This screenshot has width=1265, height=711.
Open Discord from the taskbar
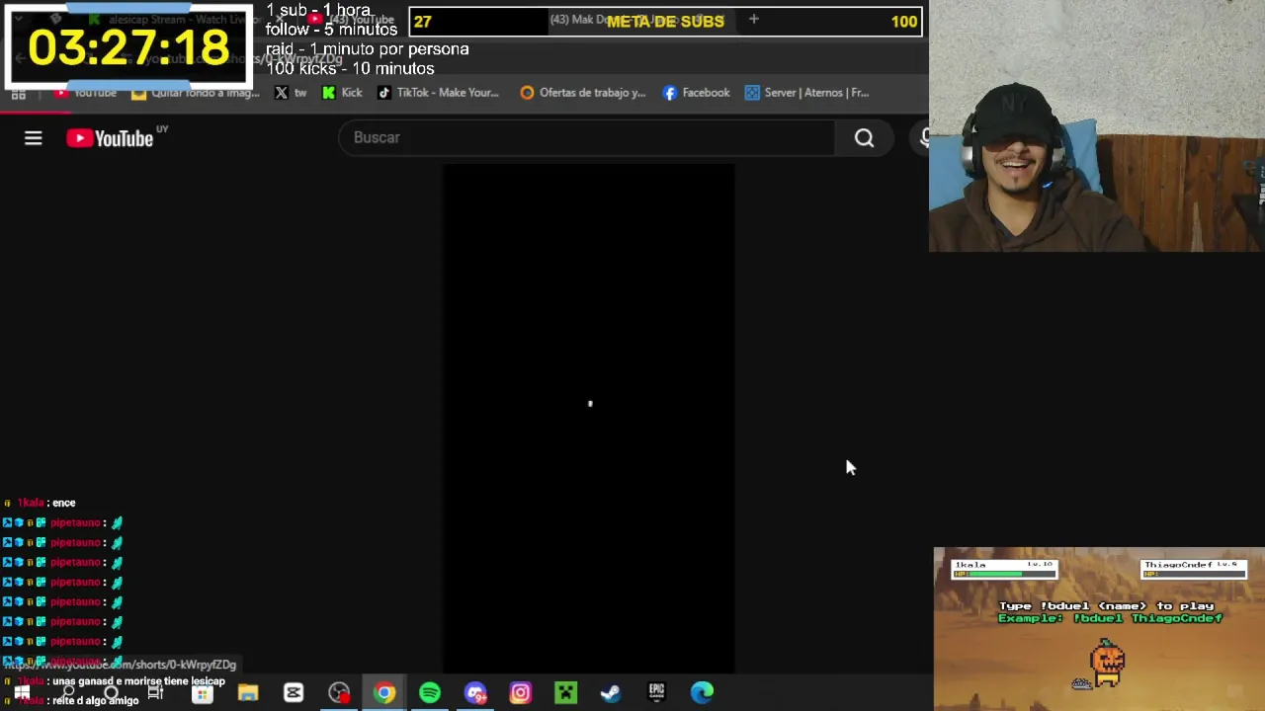click(x=475, y=693)
